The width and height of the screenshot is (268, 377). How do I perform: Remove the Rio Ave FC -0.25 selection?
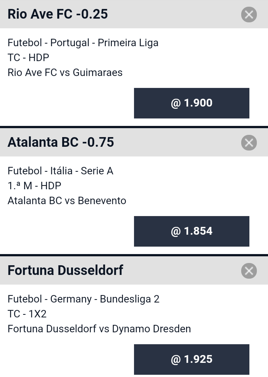pyautogui.click(x=249, y=15)
